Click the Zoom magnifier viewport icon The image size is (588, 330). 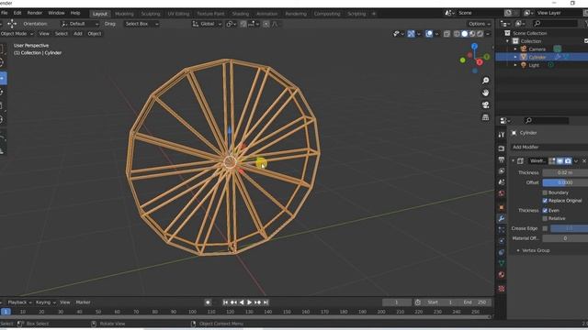click(485, 81)
